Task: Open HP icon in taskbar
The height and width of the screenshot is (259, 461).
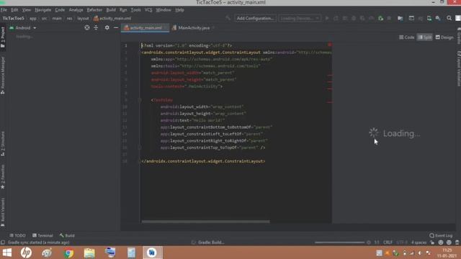Action: pos(26,253)
